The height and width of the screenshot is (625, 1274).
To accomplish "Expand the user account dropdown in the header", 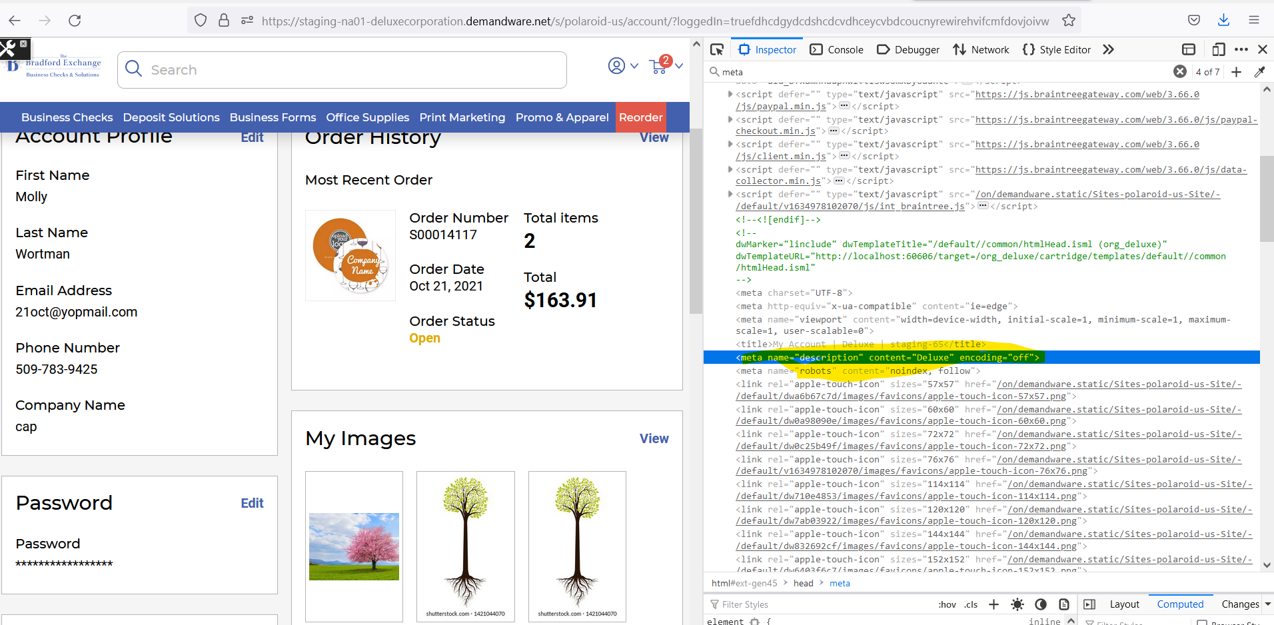I will pos(623,65).
